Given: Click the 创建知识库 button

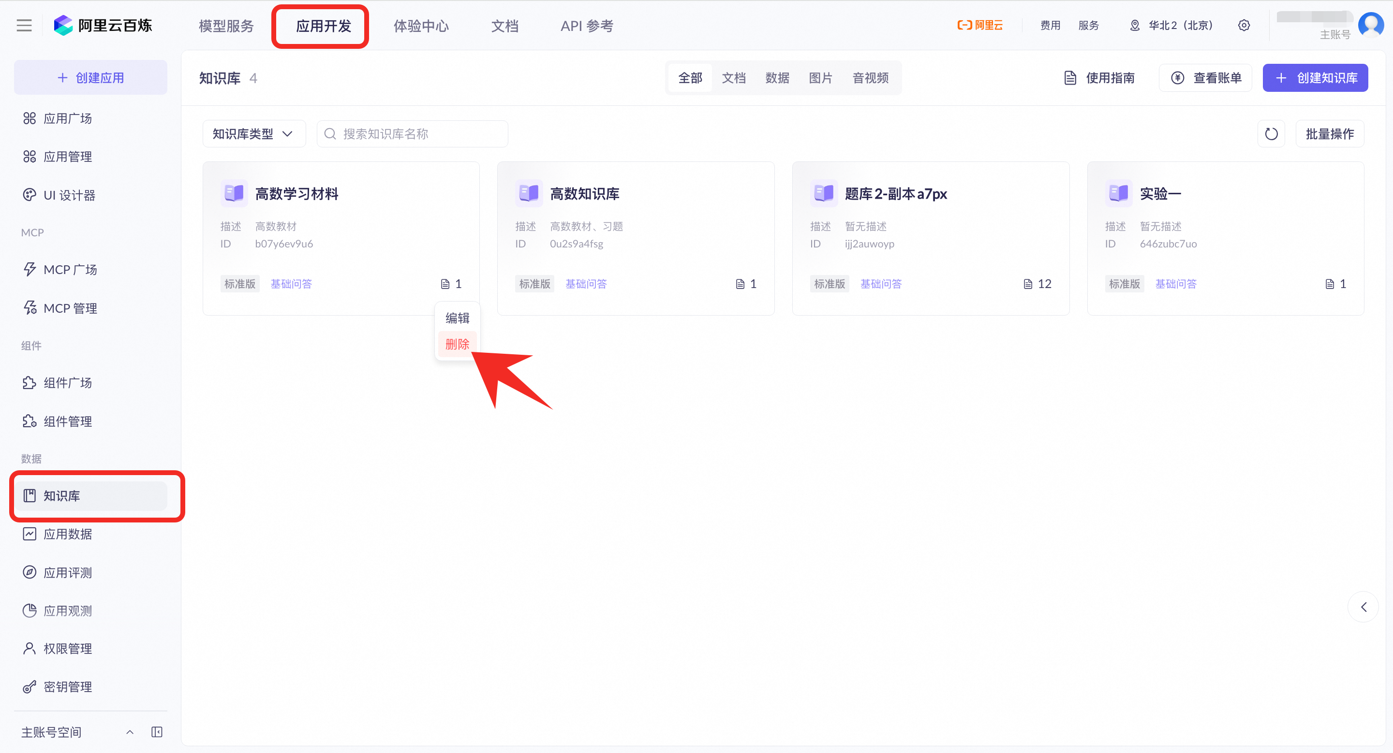Looking at the screenshot, I should 1315,78.
